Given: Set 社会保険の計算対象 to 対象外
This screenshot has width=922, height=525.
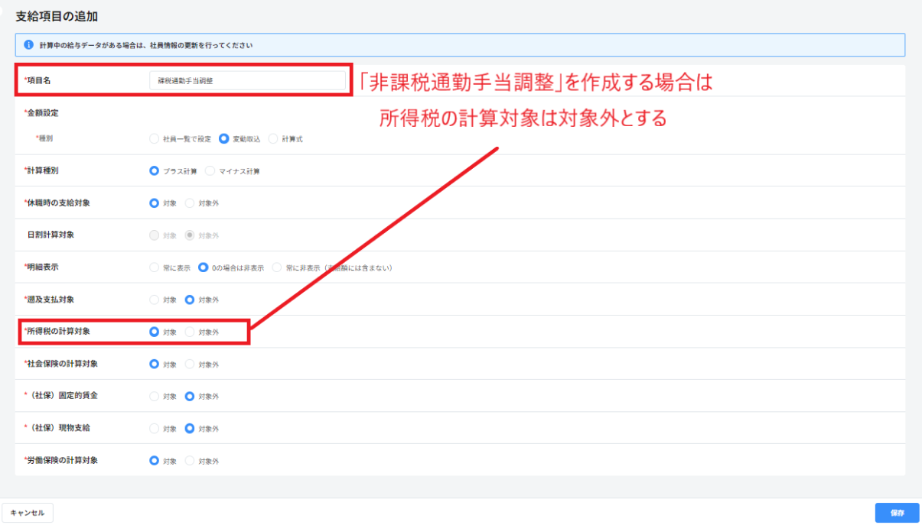Looking at the screenshot, I should [190, 365].
